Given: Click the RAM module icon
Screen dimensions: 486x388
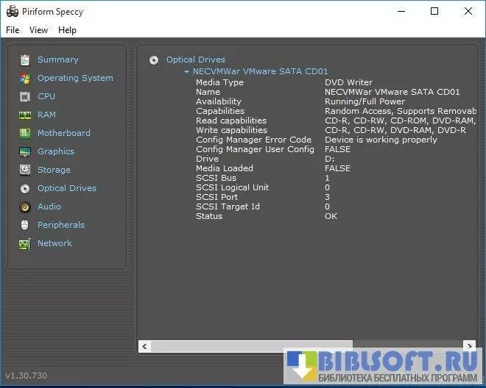Looking at the screenshot, I should coord(25,115).
